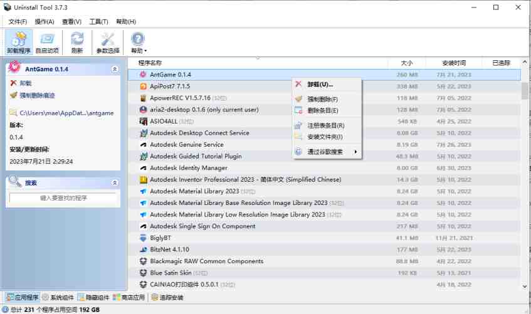
Task: Click the 已追踪 column header
Action: coord(501,63)
